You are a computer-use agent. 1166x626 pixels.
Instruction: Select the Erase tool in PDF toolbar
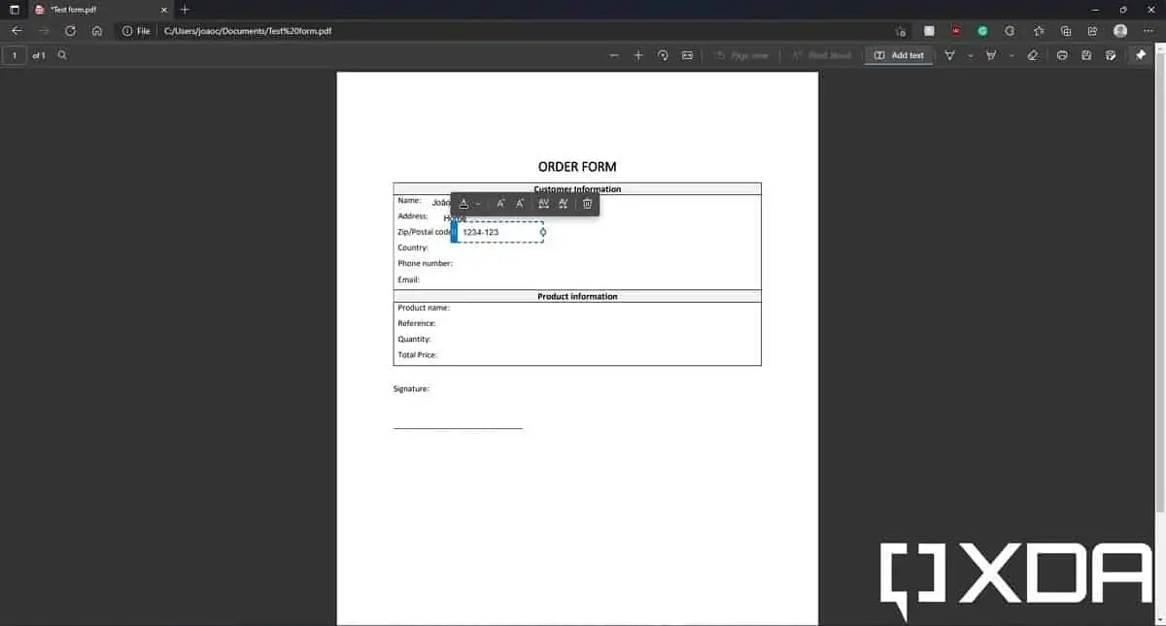pos(1032,55)
